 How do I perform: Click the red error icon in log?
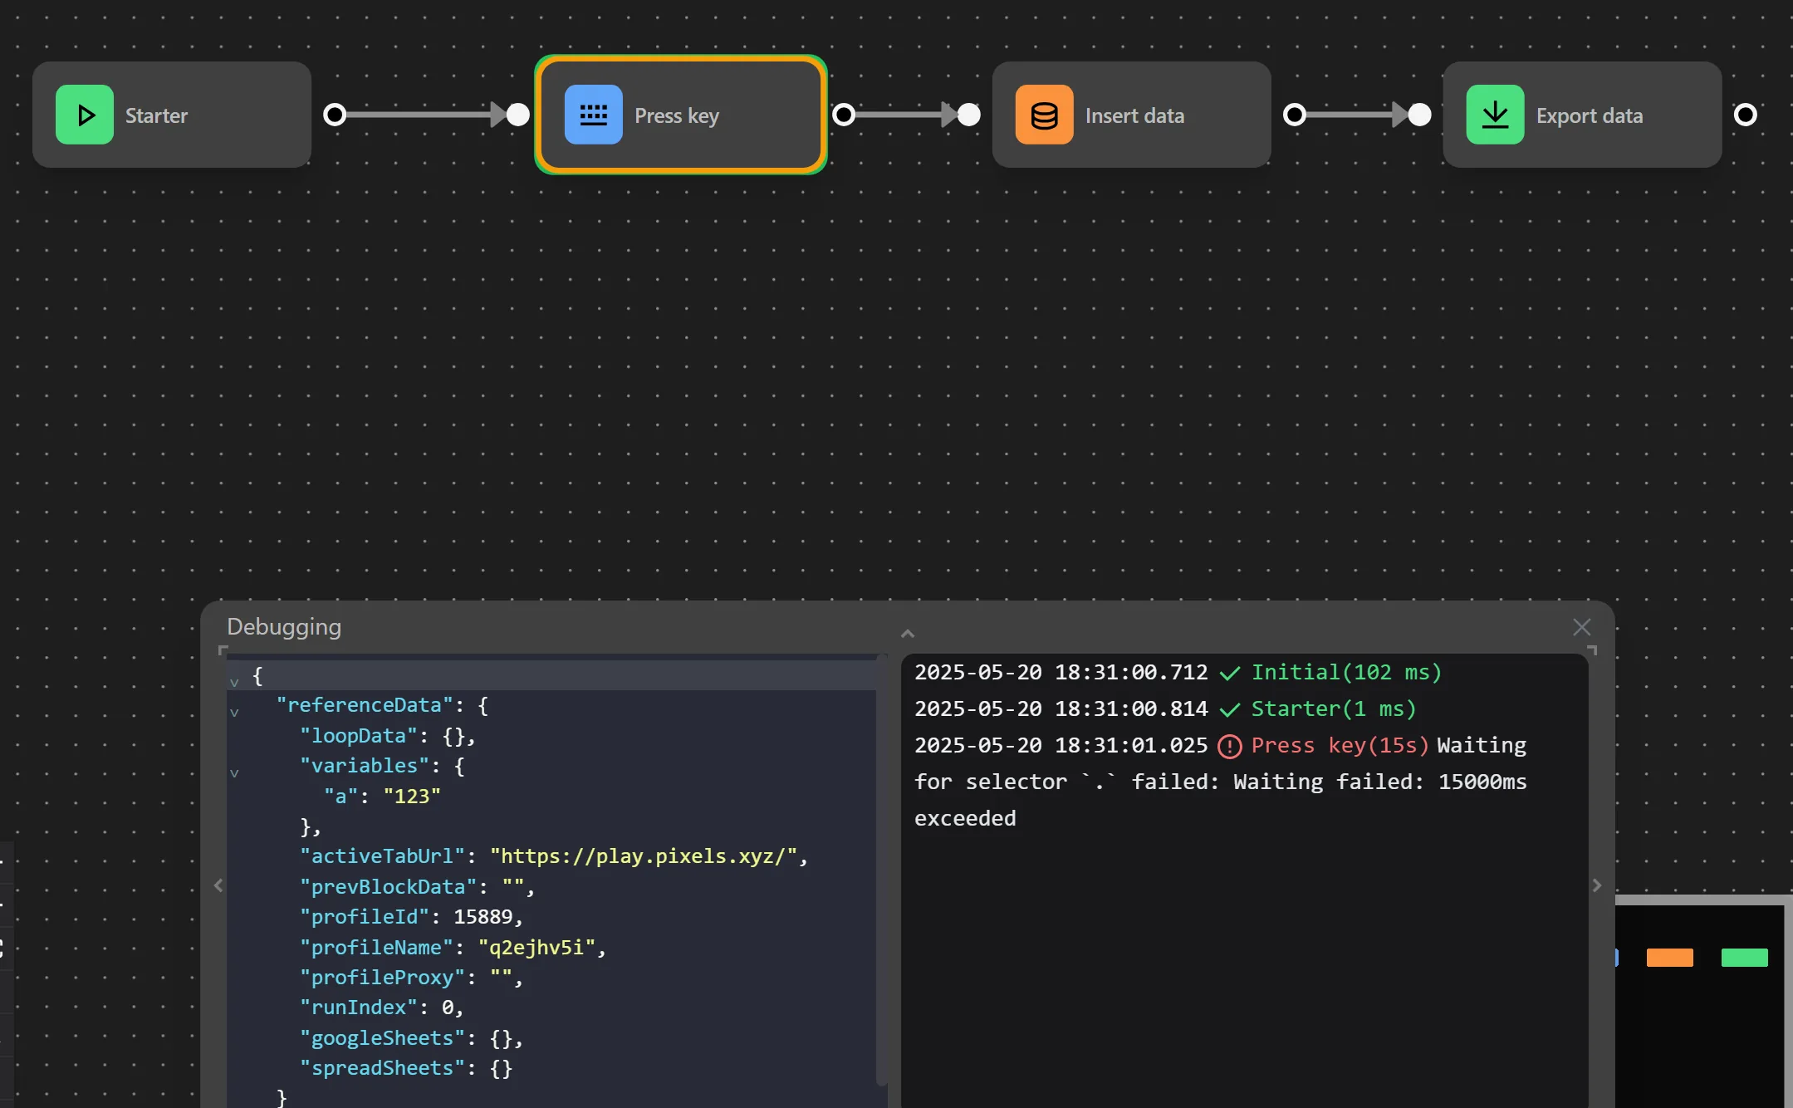pyautogui.click(x=1229, y=746)
